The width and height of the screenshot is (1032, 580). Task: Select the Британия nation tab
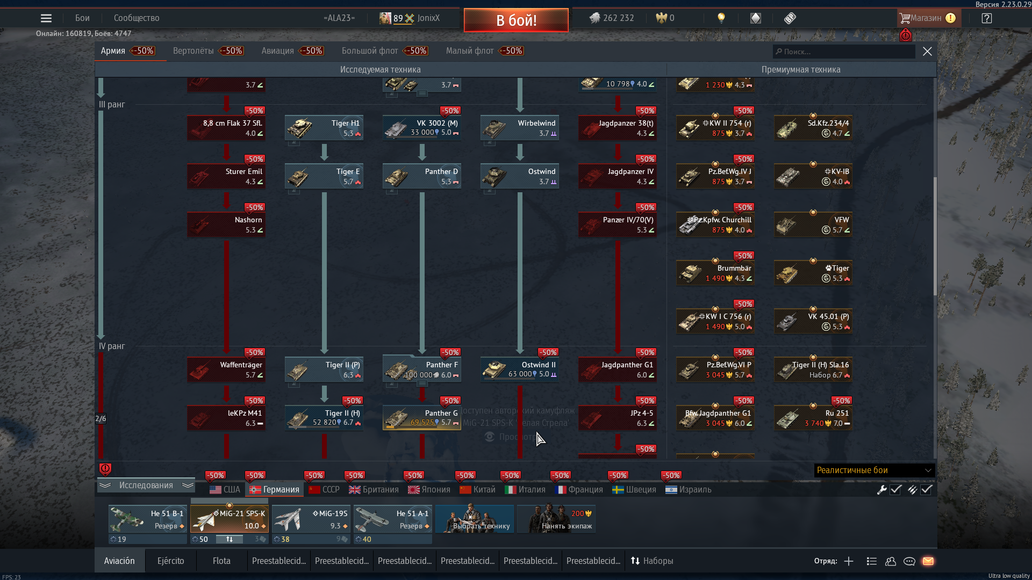pos(374,490)
